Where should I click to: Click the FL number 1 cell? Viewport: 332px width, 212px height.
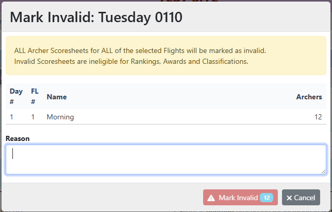pos(33,117)
